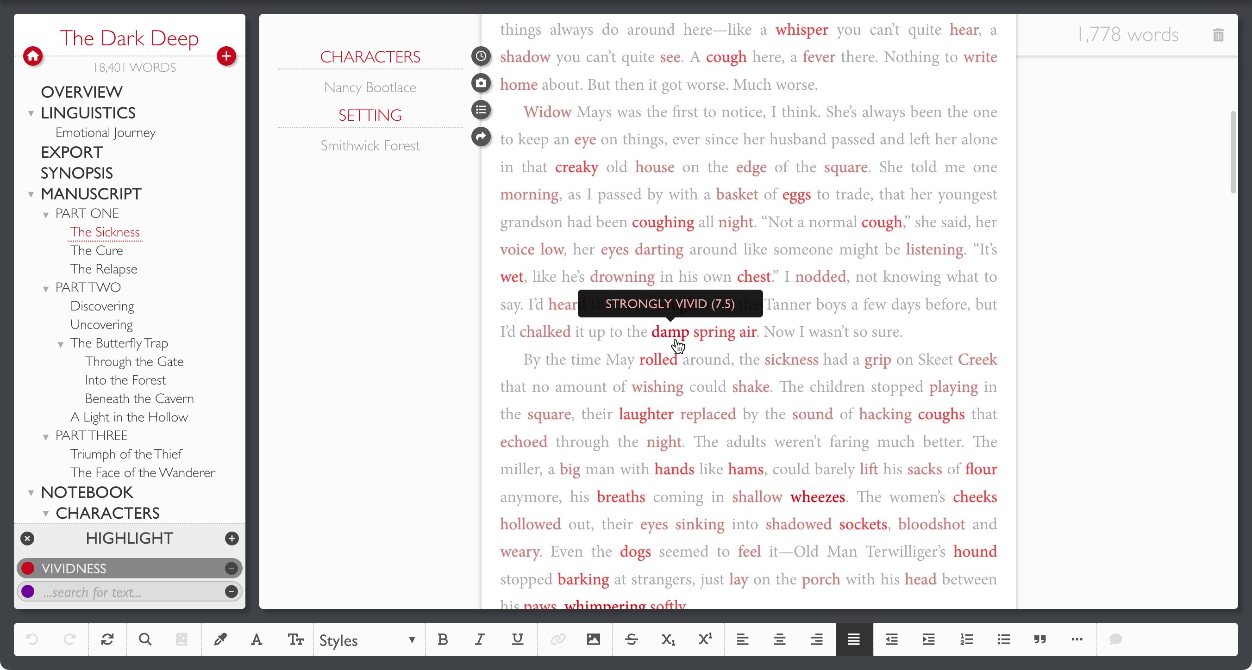Collapse the PART TWO chapter group

click(x=46, y=288)
